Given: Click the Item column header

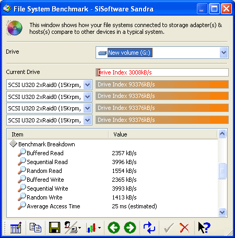Looking at the screenshot, I should tap(58, 134).
